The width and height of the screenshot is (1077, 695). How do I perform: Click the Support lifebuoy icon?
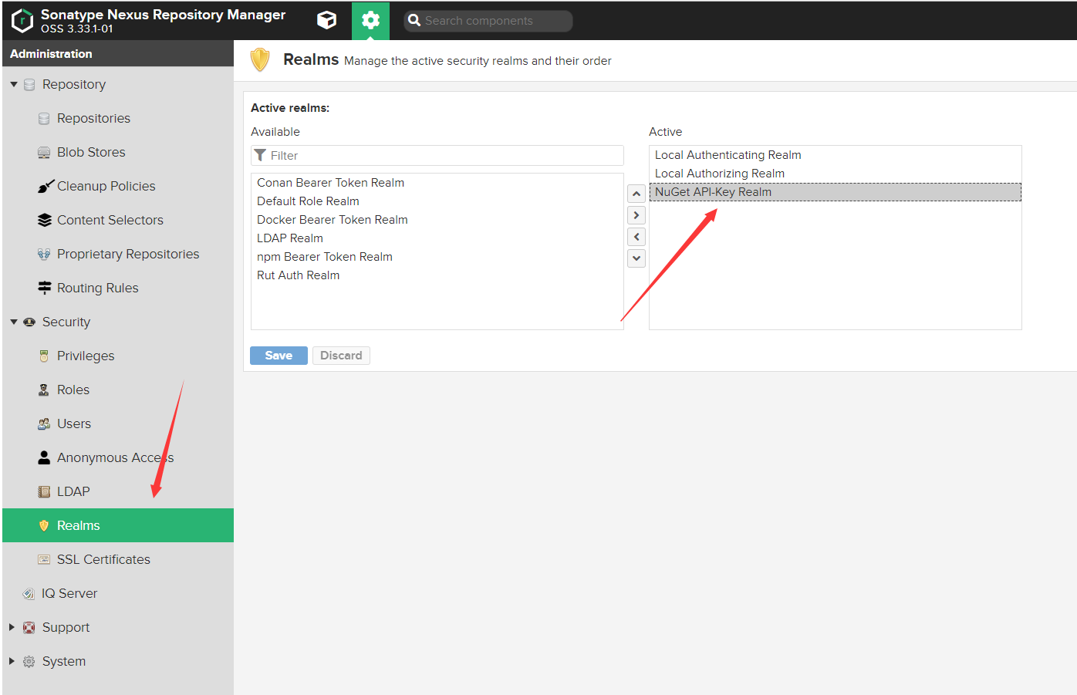(29, 628)
